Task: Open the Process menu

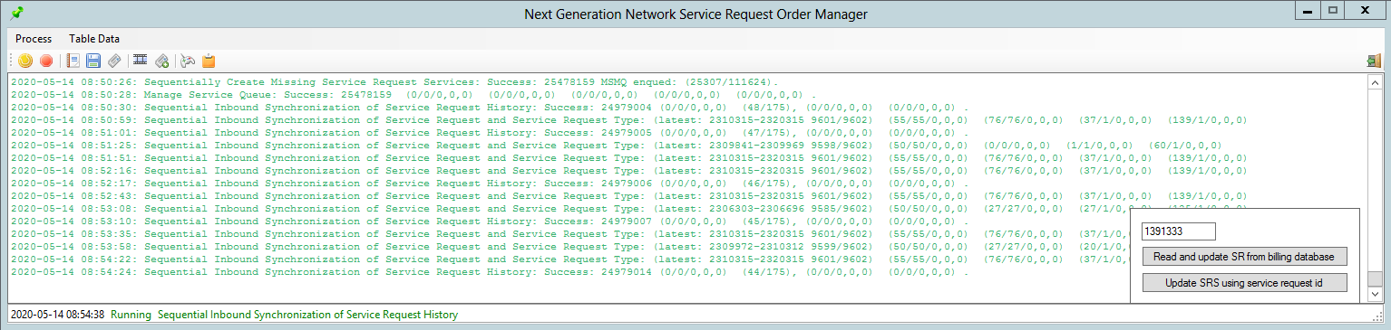Action: [x=34, y=39]
